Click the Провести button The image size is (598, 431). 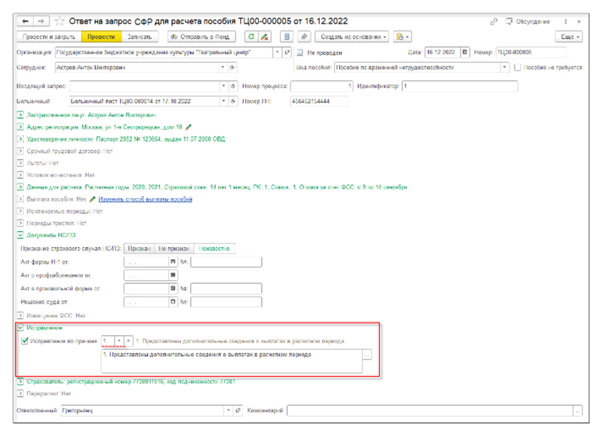click(101, 37)
